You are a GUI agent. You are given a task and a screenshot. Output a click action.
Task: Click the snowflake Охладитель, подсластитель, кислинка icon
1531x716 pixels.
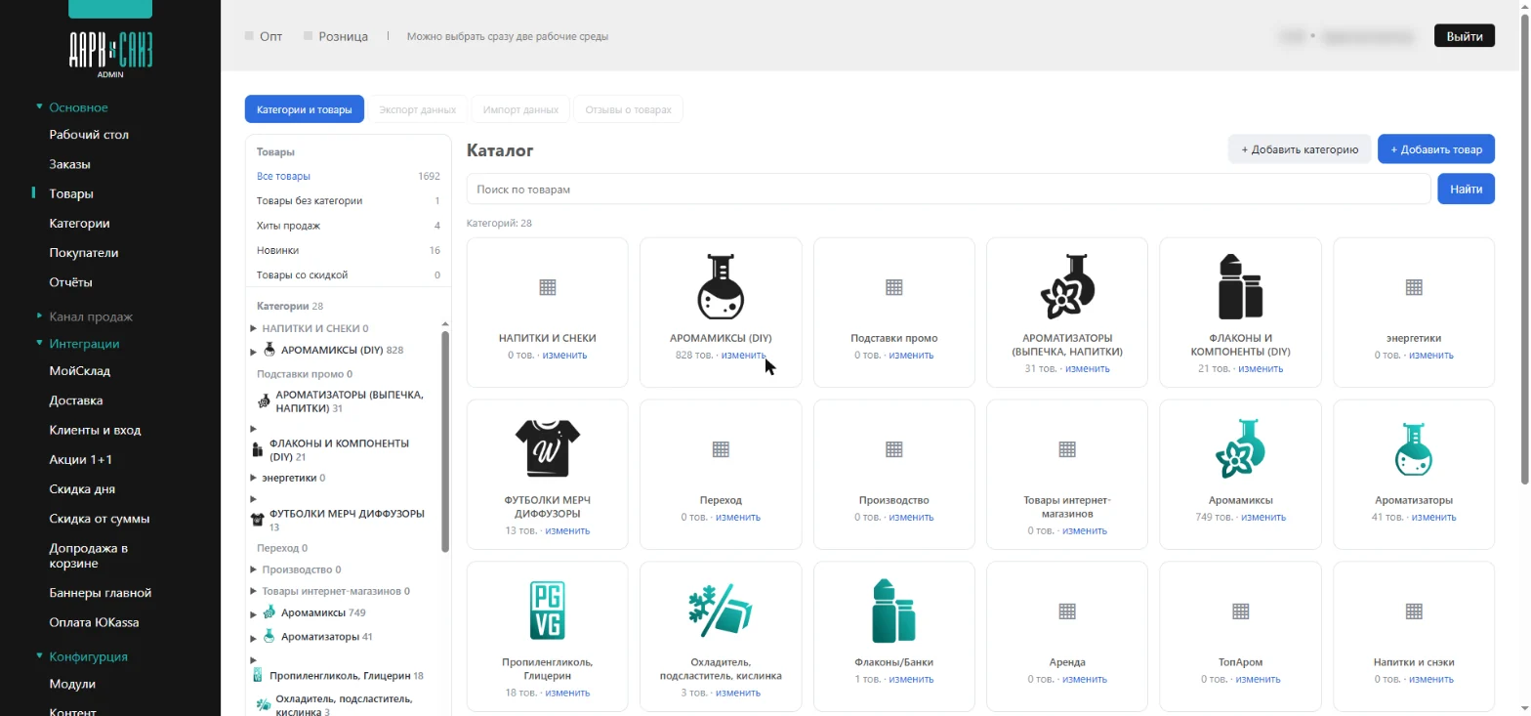(x=721, y=611)
